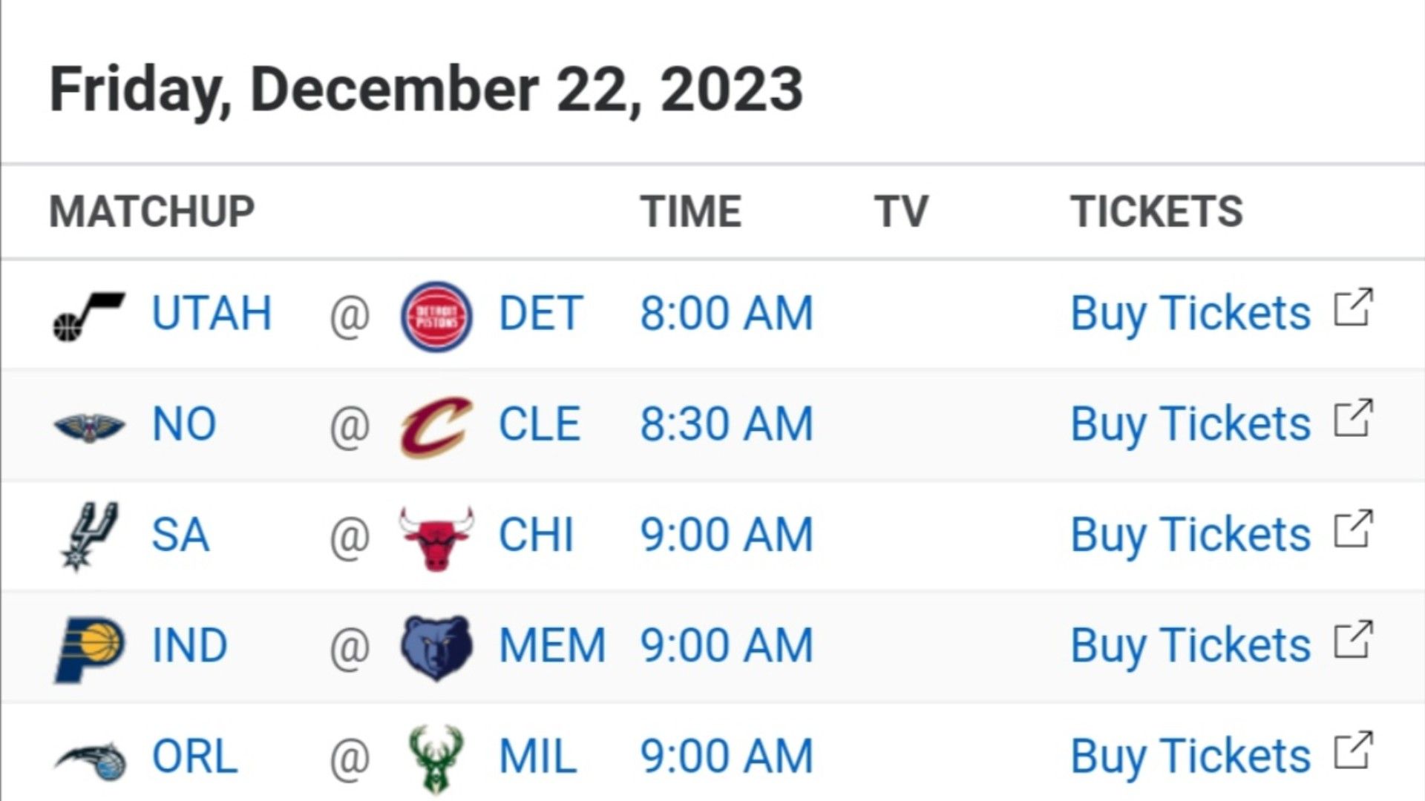This screenshot has width=1425, height=801.
Task: Open the UTAH team link
Action: click(x=212, y=313)
